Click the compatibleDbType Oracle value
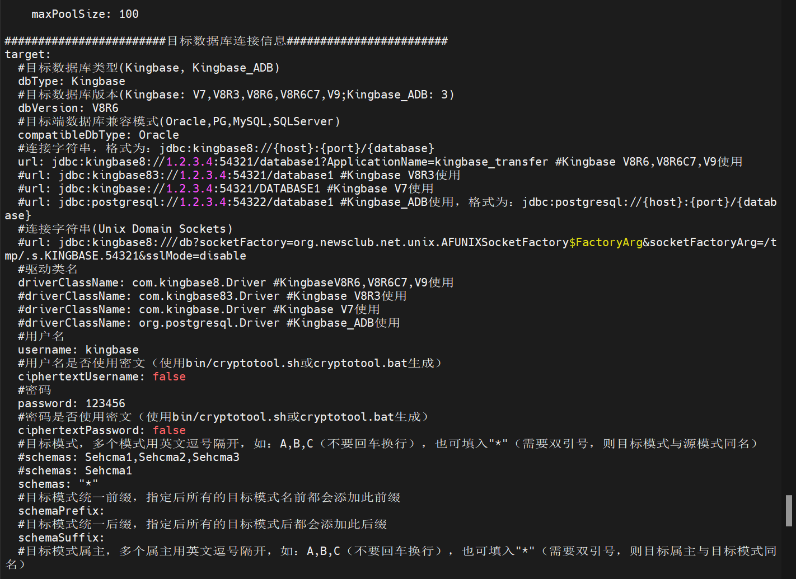The height and width of the screenshot is (579, 796). click(x=158, y=135)
